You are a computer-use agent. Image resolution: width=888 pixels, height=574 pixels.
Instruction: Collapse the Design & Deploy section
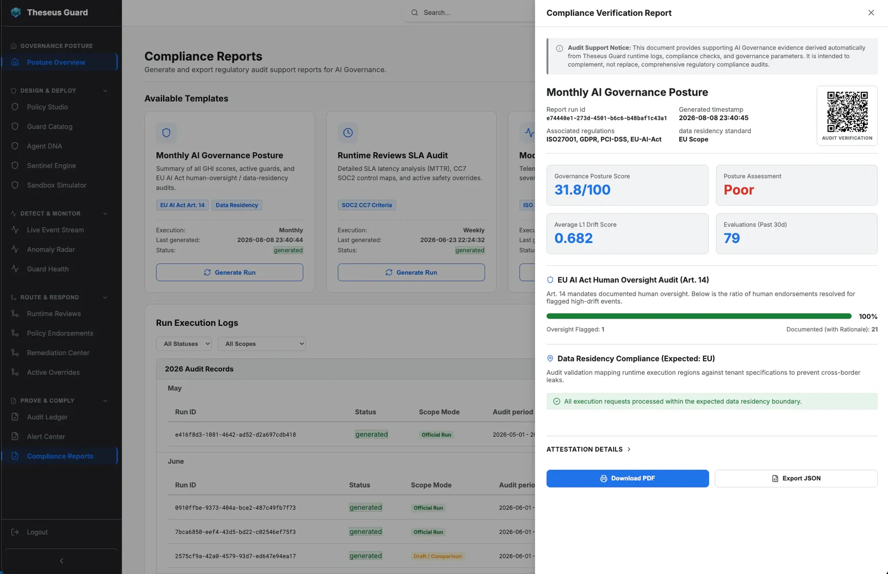[105, 91]
